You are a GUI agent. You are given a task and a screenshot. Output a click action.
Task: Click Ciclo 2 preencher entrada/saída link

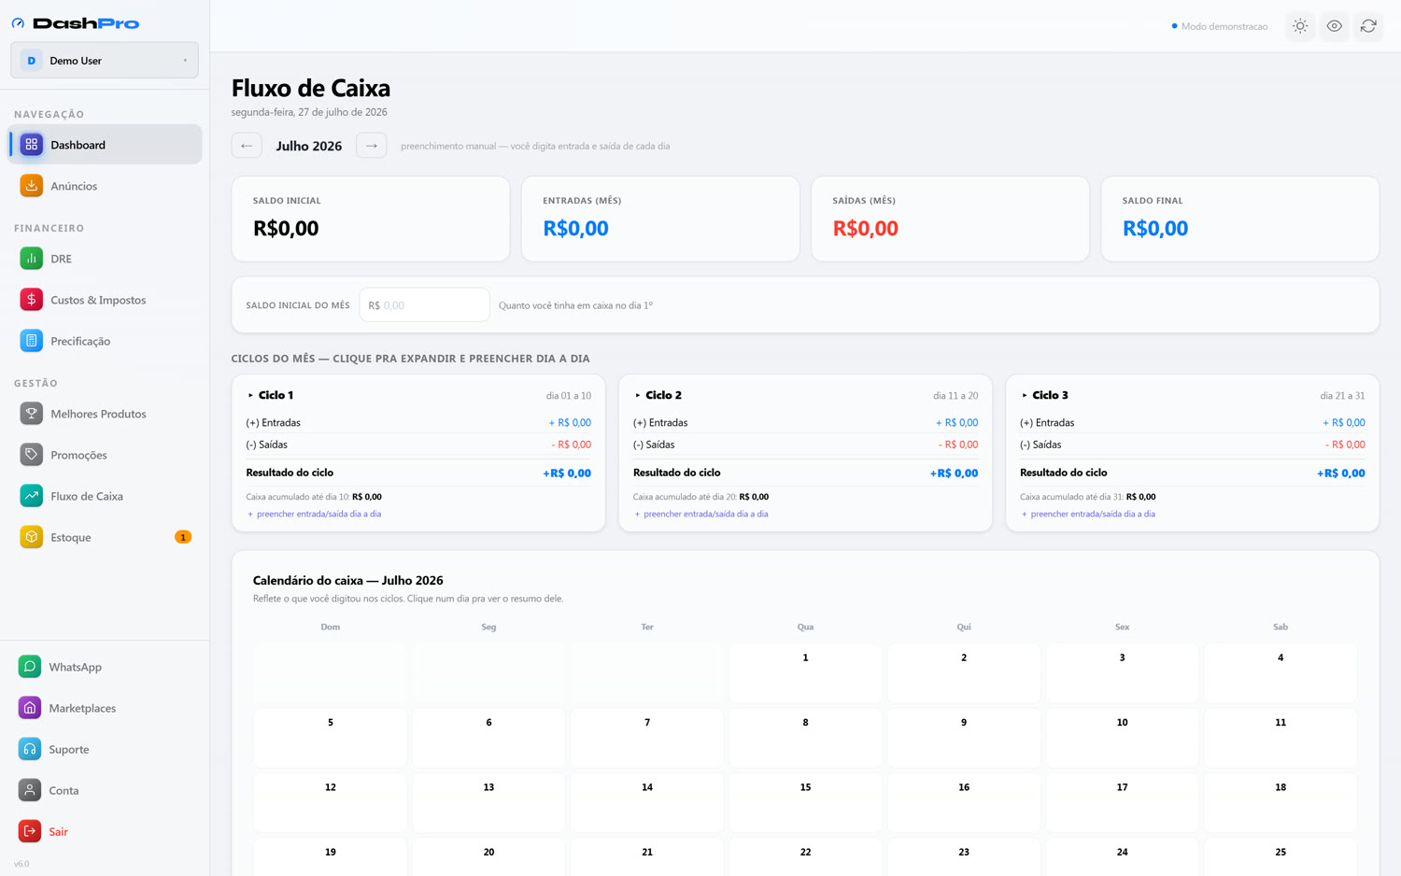(701, 514)
